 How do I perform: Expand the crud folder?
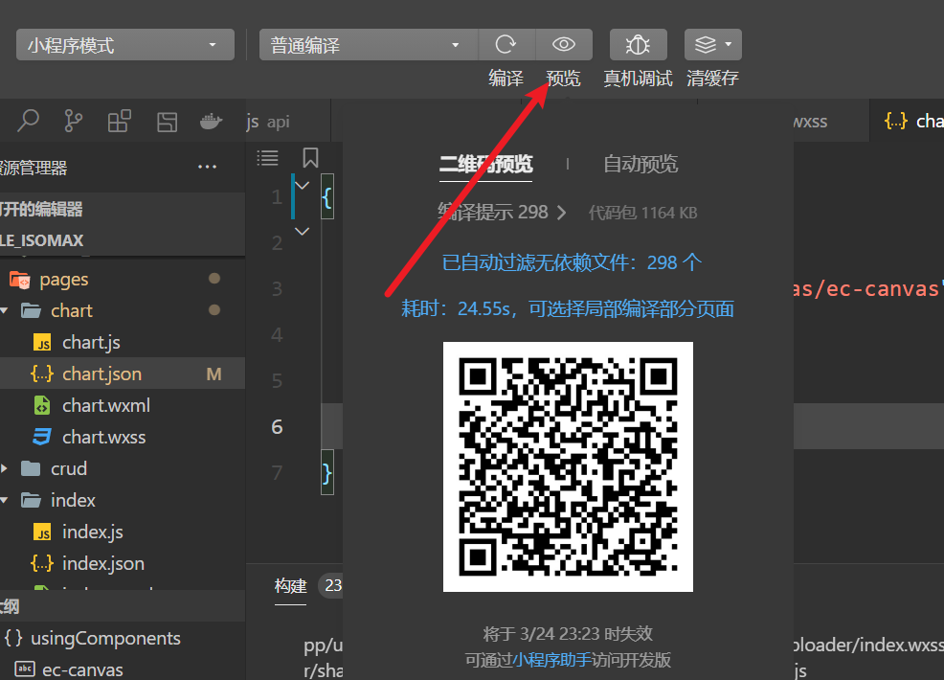tap(5, 468)
